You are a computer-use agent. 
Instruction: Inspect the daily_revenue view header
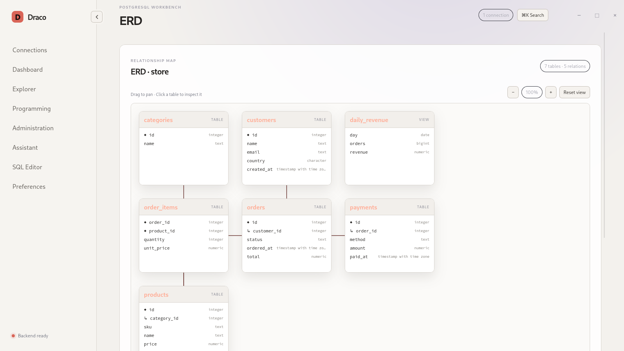390,120
